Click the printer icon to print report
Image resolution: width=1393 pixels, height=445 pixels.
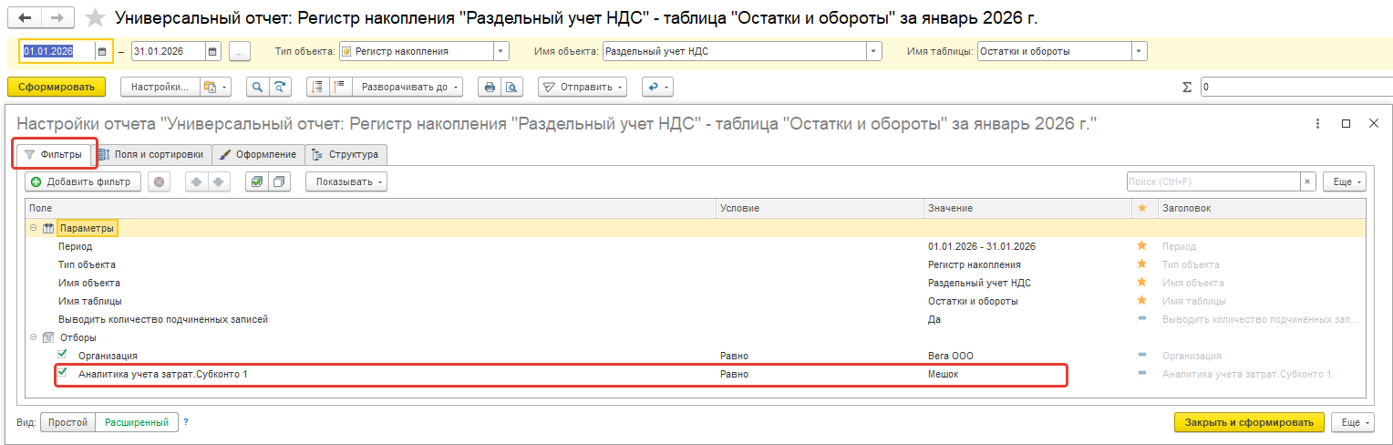pyautogui.click(x=490, y=88)
